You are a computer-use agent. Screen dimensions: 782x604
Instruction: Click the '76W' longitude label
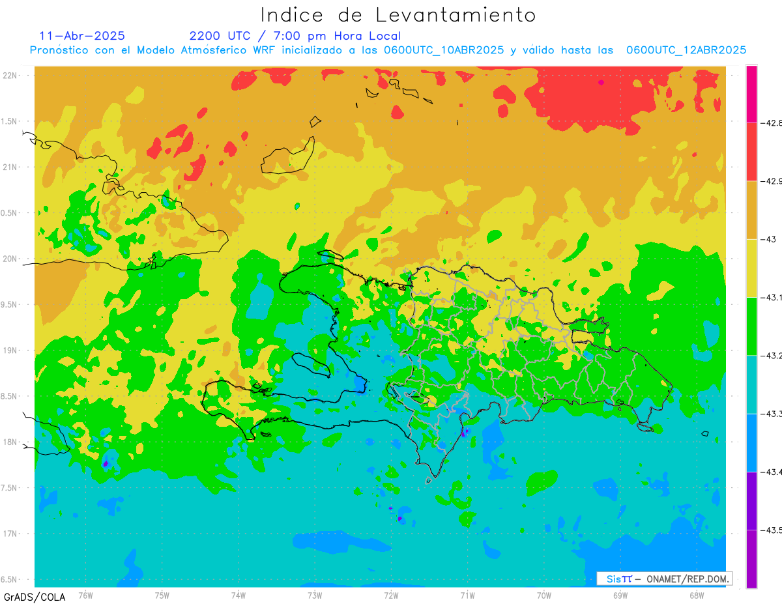tap(85, 594)
